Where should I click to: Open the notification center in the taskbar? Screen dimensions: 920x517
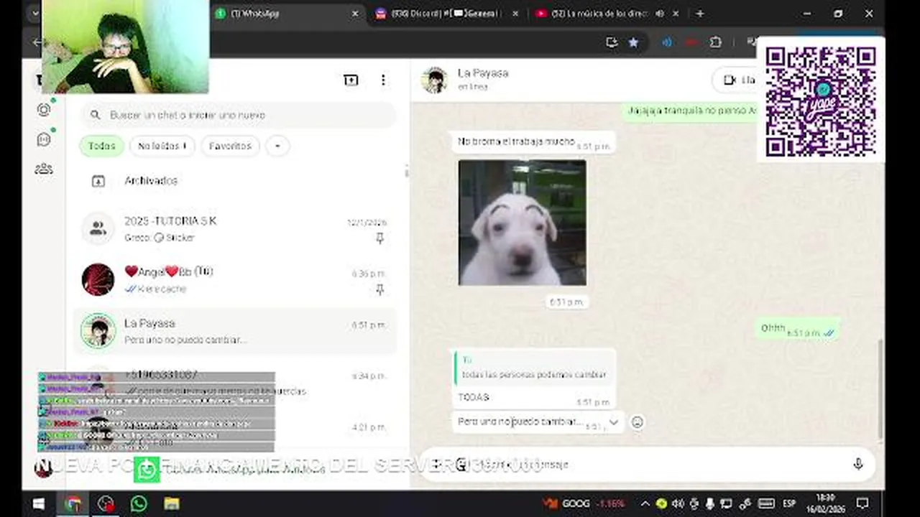tap(862, 503)
